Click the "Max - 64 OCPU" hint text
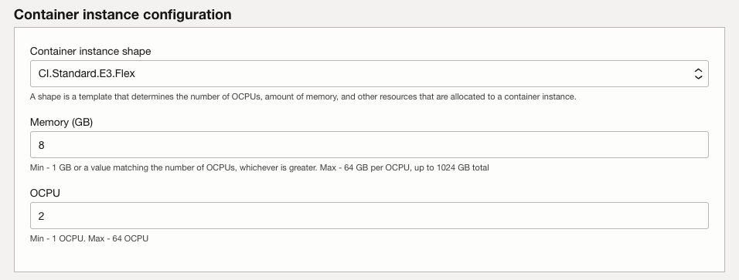Viewport: 739px width, 280px height. (x=117, y=238)
